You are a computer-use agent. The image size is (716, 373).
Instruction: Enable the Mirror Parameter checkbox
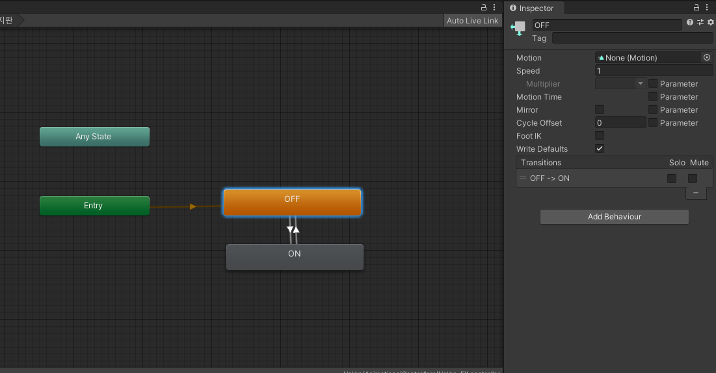653,110
